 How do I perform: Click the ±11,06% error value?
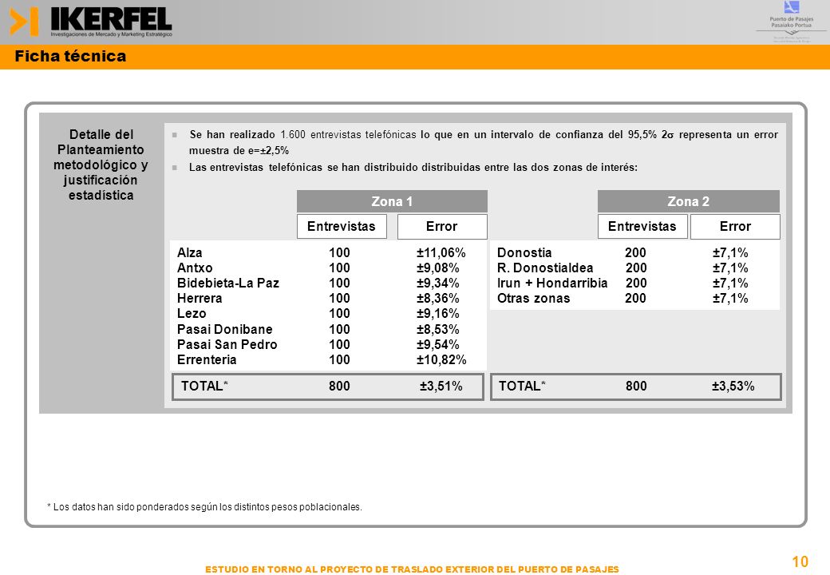(x=441, y=252)
